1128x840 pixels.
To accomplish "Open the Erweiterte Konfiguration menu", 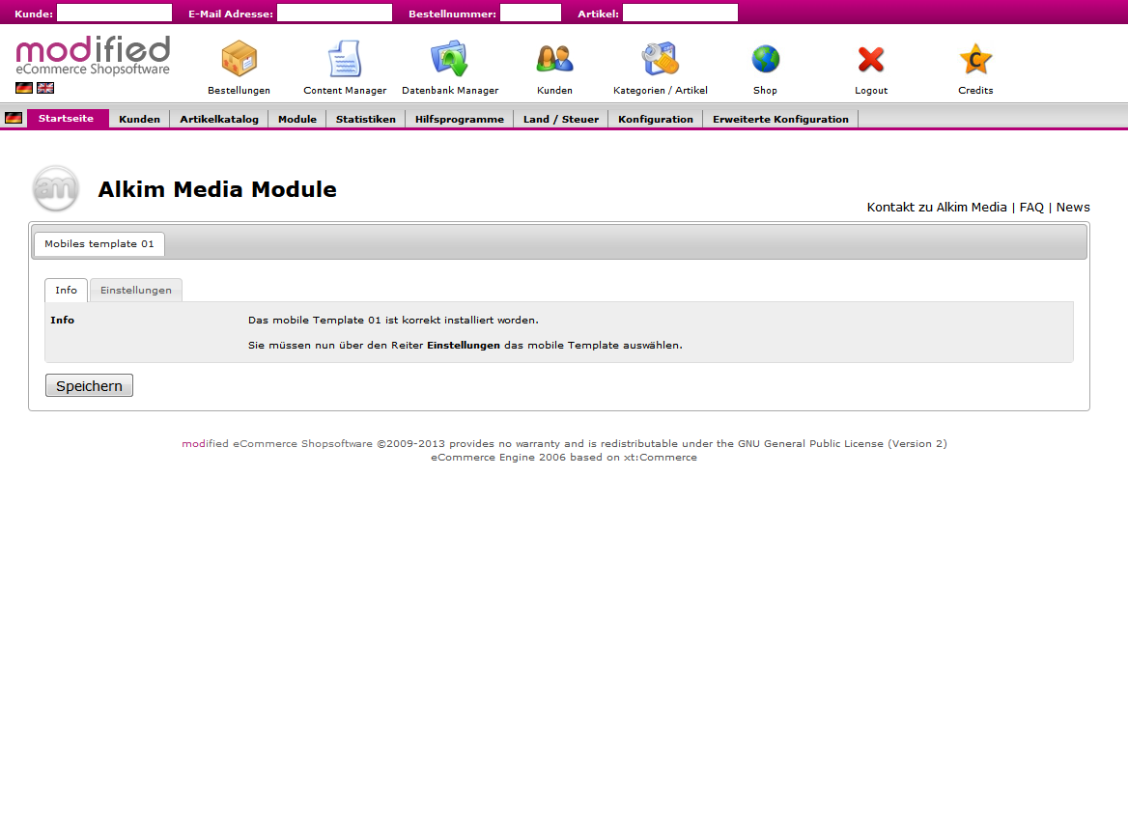I will 780,120.
